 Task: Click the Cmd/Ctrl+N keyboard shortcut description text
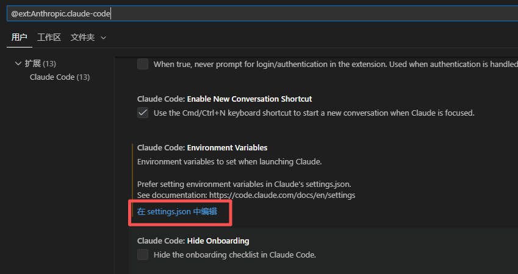314,113
